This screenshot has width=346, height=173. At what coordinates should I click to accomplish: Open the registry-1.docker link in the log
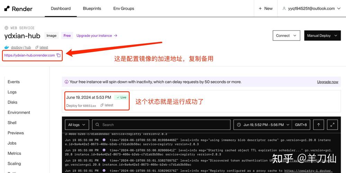tap(309, 171)
